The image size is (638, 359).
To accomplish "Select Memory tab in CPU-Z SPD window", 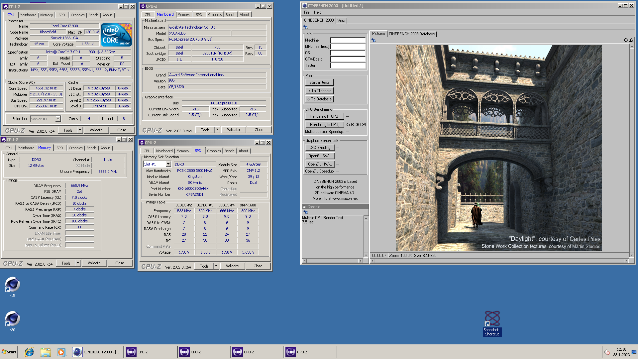I will click(182, 151).
